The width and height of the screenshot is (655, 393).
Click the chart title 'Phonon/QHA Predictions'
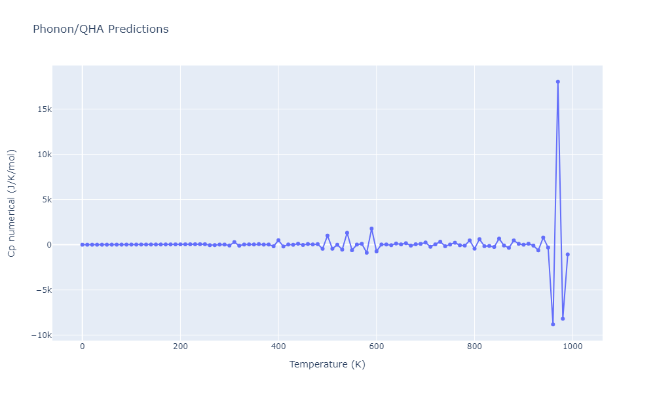[x=100, y=29]
